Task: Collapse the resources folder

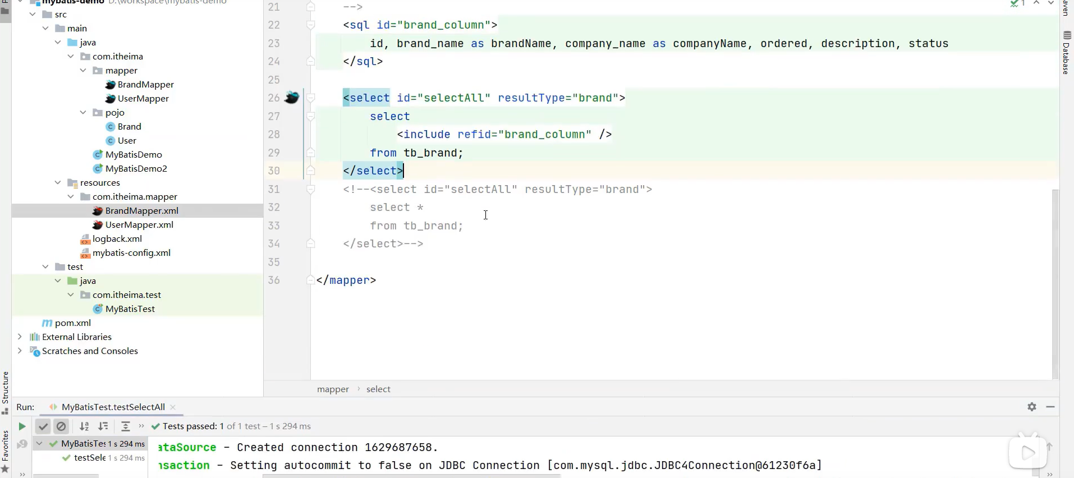Action: click(58, 182)
